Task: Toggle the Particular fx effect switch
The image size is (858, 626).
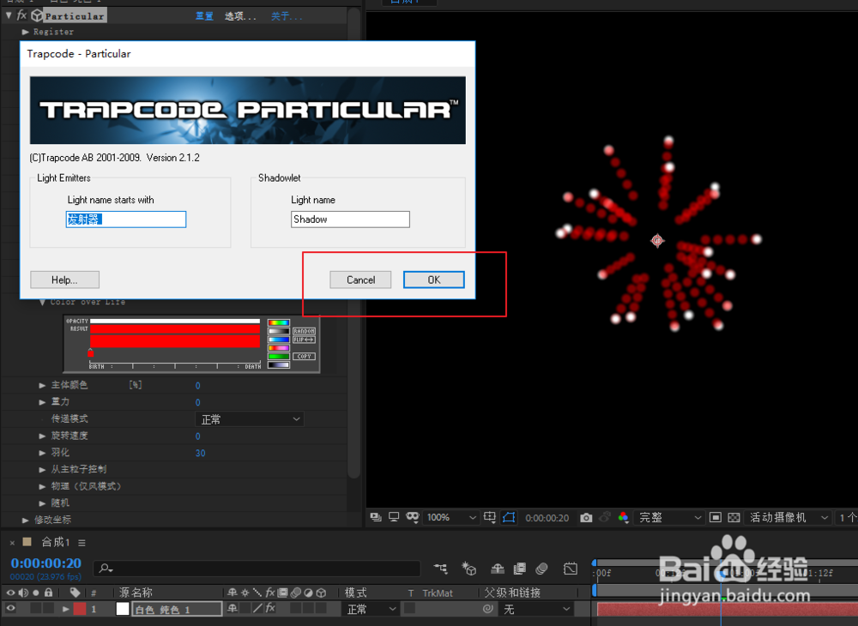Action: (22, 15)
